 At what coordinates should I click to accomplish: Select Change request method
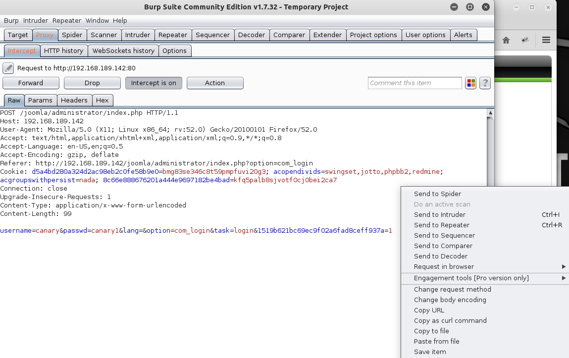click(x=485, y=290)
